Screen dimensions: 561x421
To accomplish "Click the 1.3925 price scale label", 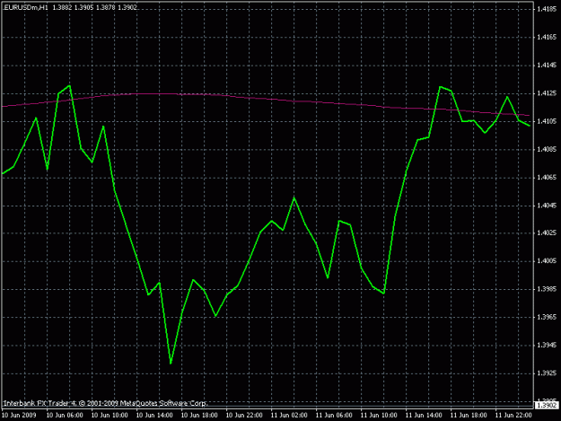I will click(x=547, y=373).
